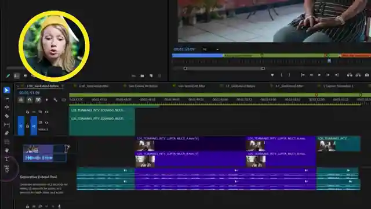
Task: Click thumbnail of the second MULTI_B clip
Action: click(x=256, y=161)
